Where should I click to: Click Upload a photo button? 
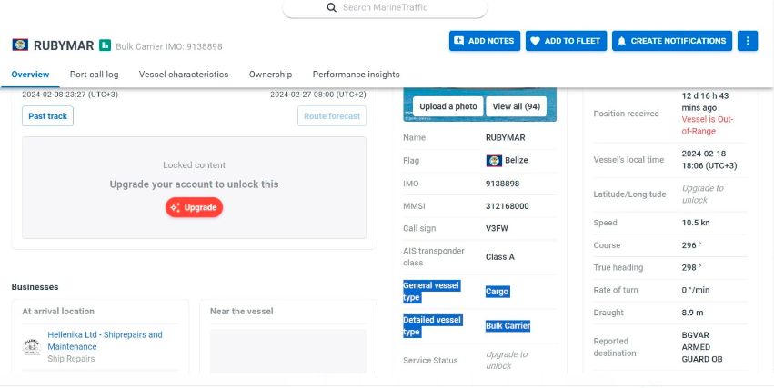[447, 106]
